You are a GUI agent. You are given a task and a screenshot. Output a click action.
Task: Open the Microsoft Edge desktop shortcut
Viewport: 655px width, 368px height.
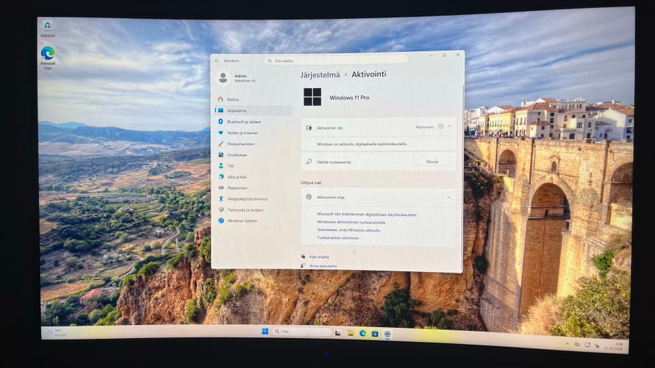[48, 57]
